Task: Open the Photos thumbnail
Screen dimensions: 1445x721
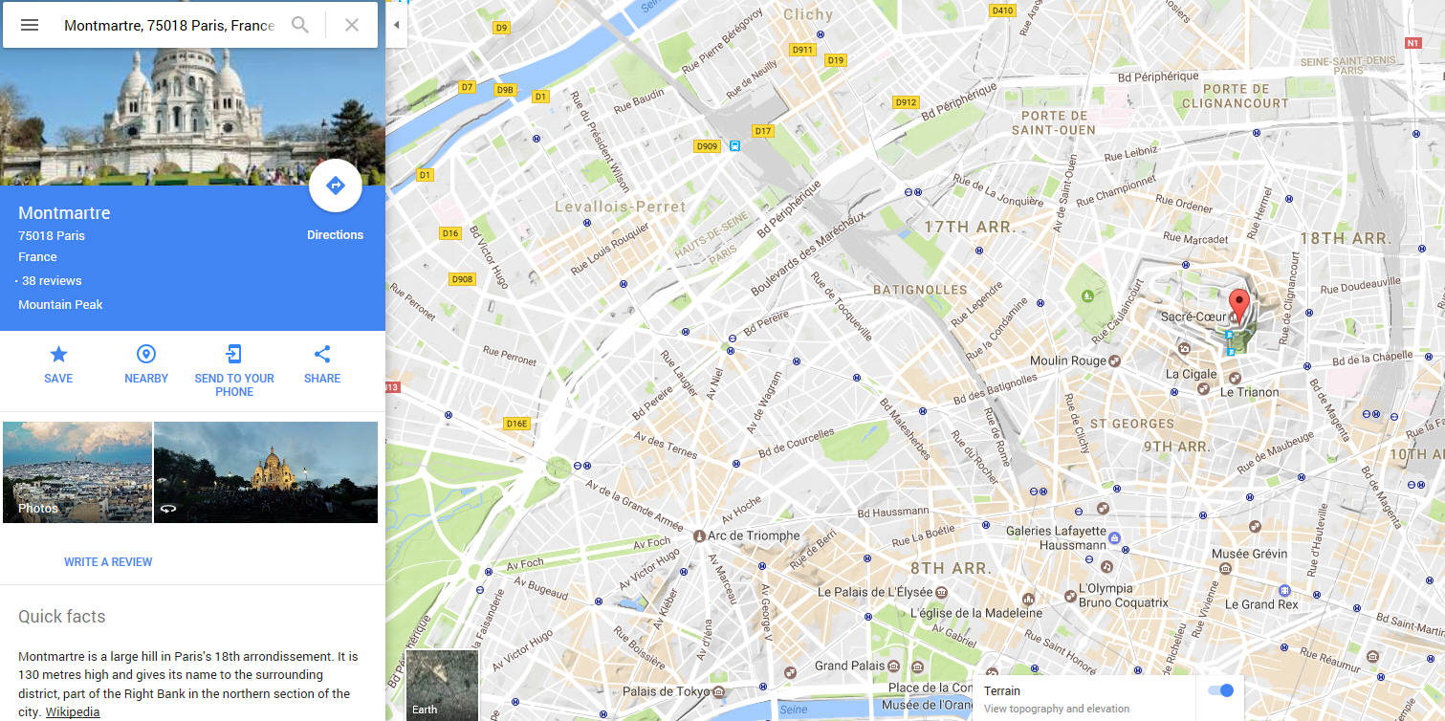Action: click(77, 472)
